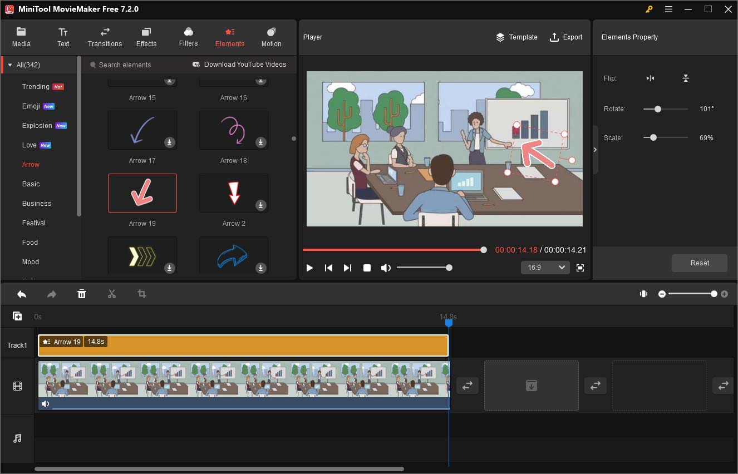The height and width of the screenshot is (474, 738).
Task: Open the Motion tab
Action: coord(271,37)
